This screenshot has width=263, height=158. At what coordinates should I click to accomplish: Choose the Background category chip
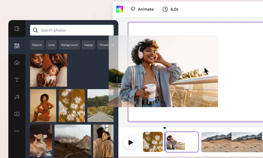pos(69,45)
